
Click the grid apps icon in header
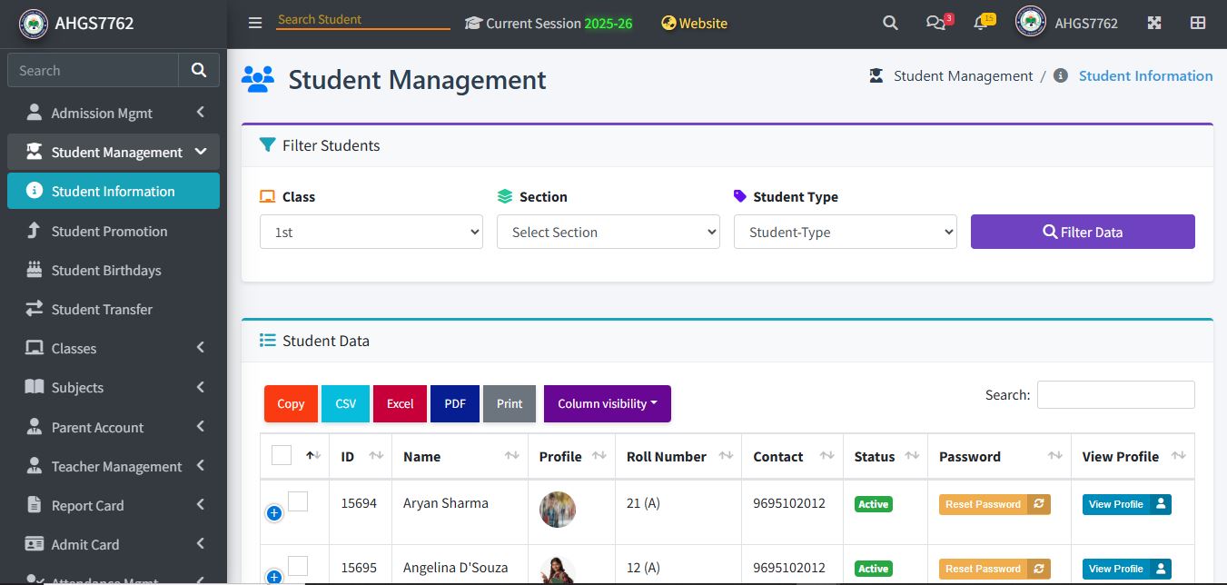pos(1198,23)
